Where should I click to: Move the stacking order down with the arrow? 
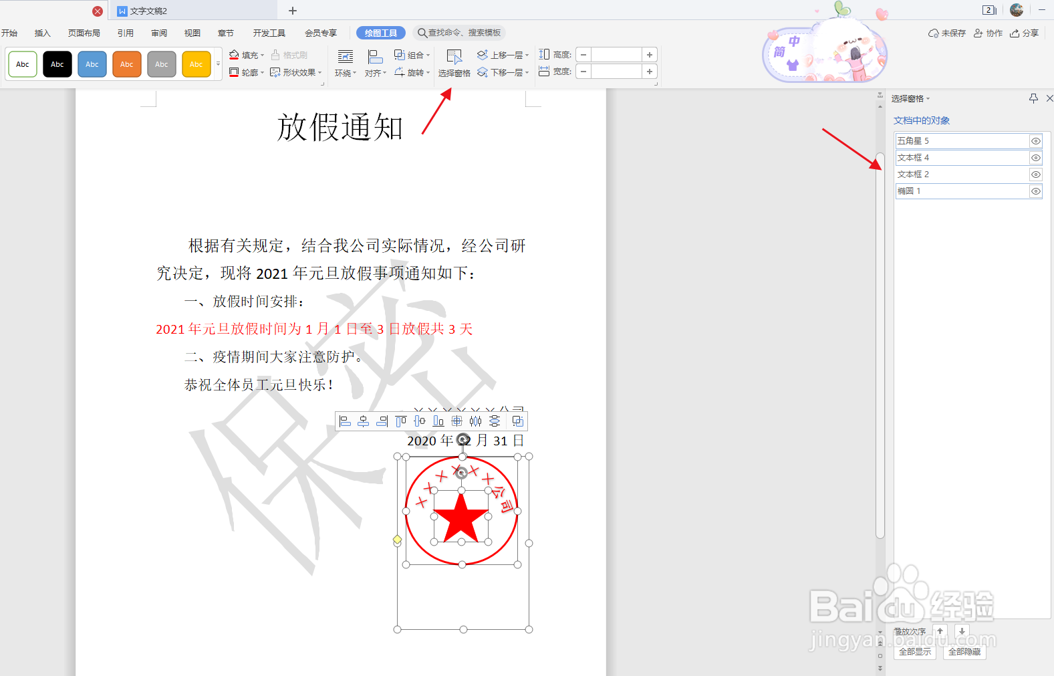(962, 631)
